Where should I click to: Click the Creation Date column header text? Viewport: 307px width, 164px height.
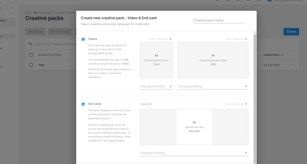271,55
